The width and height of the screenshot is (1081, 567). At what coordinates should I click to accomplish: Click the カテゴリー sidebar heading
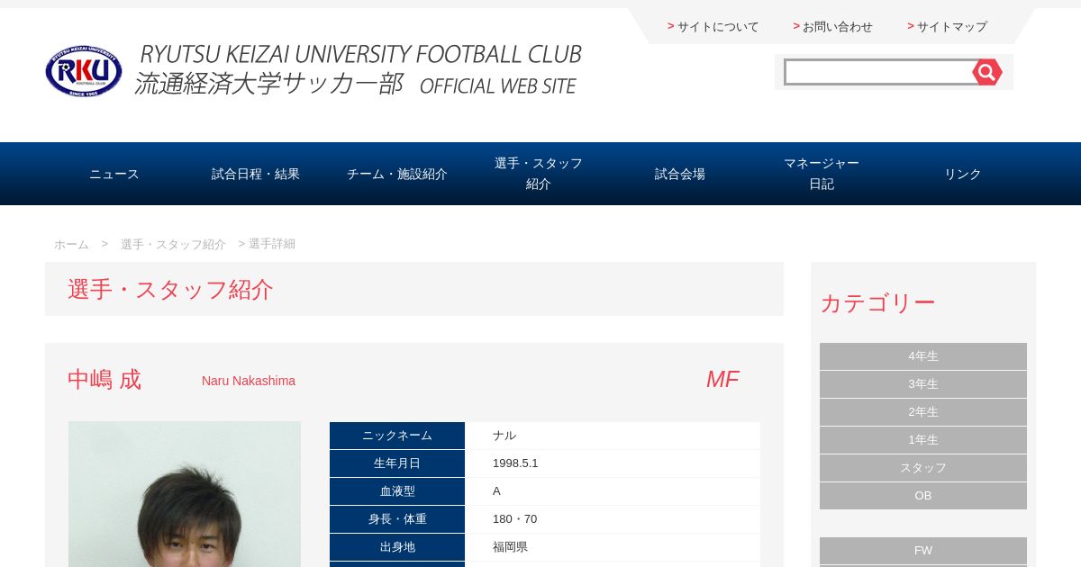(877, 303)
